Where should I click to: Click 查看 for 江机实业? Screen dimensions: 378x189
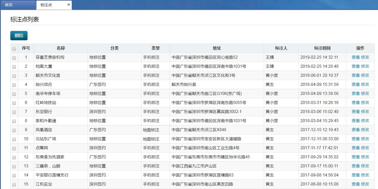tap(356, 184)
